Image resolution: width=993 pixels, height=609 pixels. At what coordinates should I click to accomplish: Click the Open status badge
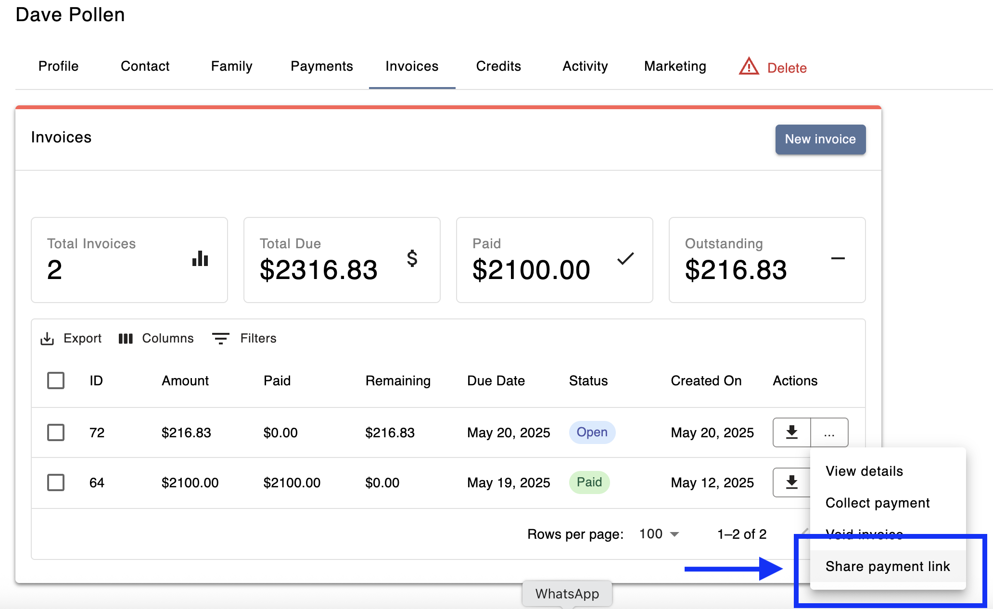[x=592, y=432]
